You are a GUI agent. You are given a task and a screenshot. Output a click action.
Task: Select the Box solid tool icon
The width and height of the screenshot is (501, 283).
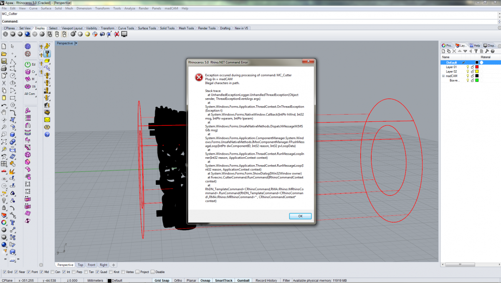(x=13, y=135)
